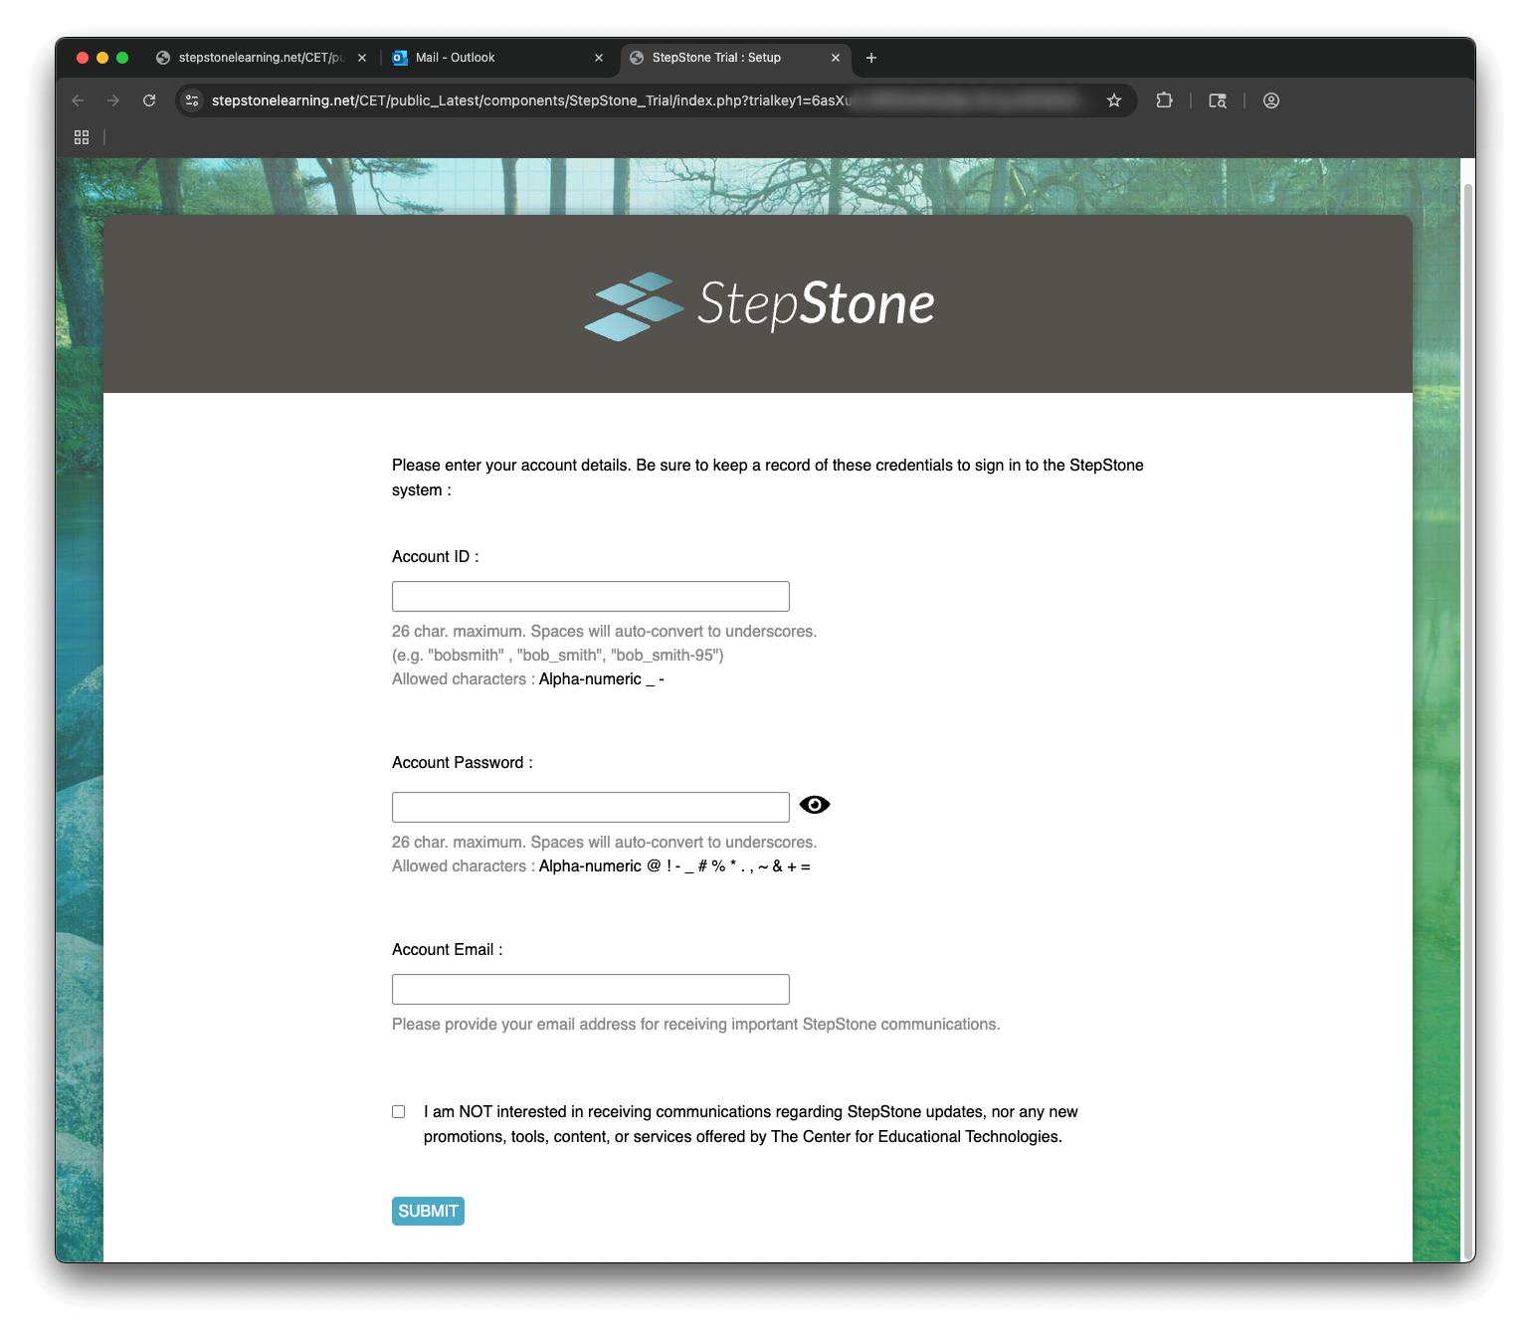Viewport: 1531px width, 1336px height.
Task: Open the browser profile icon
Action: pyautogui.click(x=1271, y=100)
